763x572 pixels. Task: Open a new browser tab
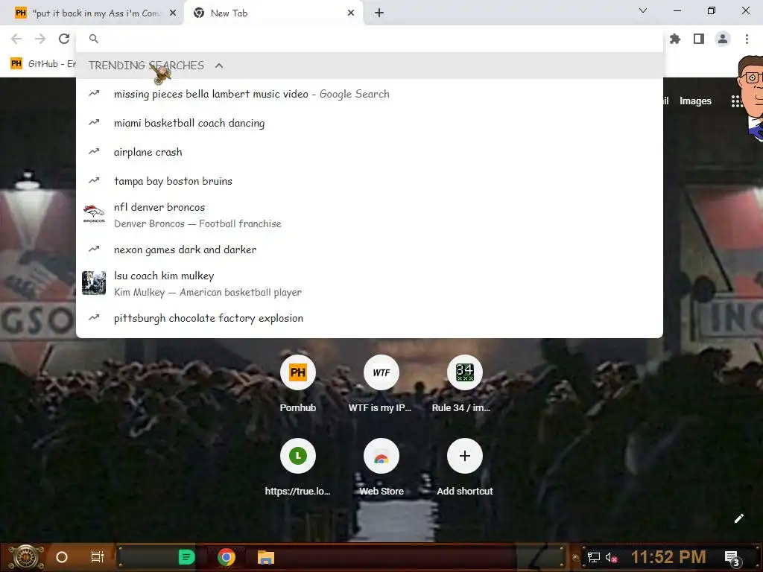point(379,13)
